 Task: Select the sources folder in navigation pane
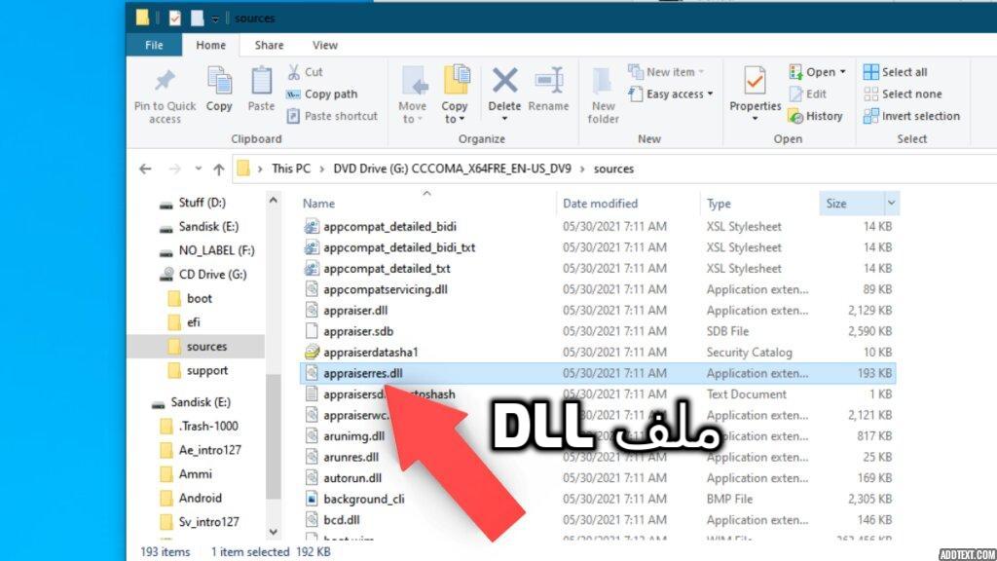pos(196,347)
